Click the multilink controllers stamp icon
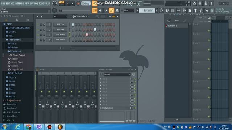The height and width of the screenshot is (130, 232). tap(117, 10)
